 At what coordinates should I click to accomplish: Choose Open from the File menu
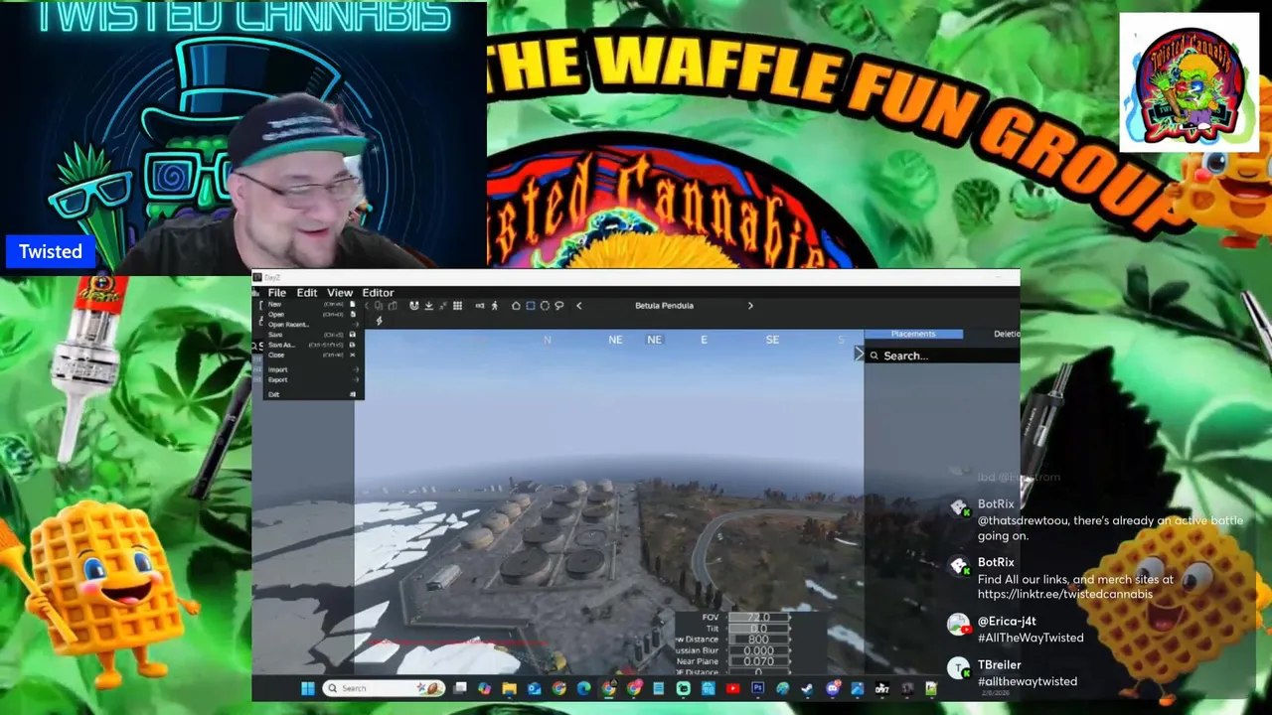click(313, 315)
